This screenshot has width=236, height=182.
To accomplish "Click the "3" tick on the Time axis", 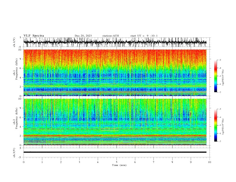I will 79,162.
